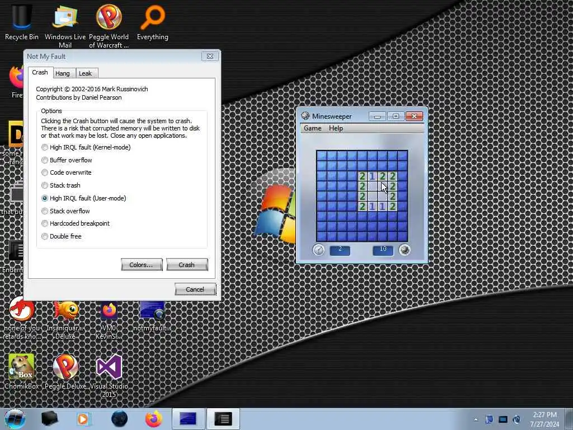Open Firefox from the taskbar
Screen dimensions: 573x430
tap(154, 419)
